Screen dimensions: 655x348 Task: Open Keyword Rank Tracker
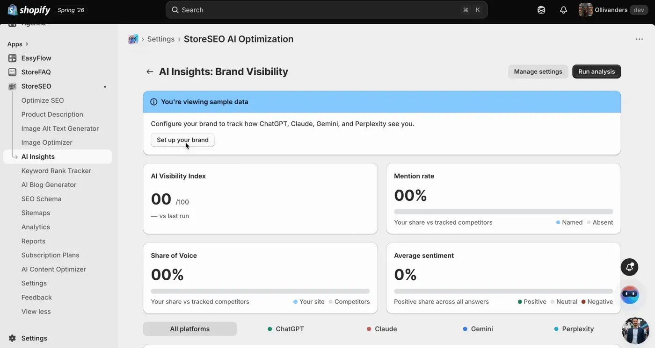click(x=56, y=171)
